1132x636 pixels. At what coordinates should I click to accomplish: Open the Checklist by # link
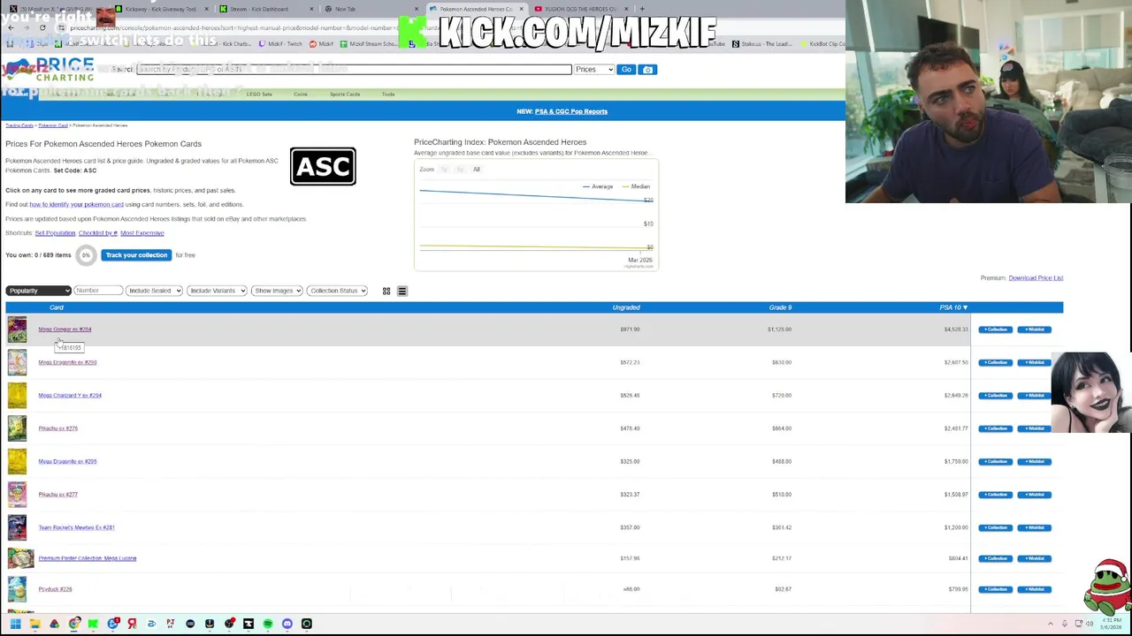point(97,233)
